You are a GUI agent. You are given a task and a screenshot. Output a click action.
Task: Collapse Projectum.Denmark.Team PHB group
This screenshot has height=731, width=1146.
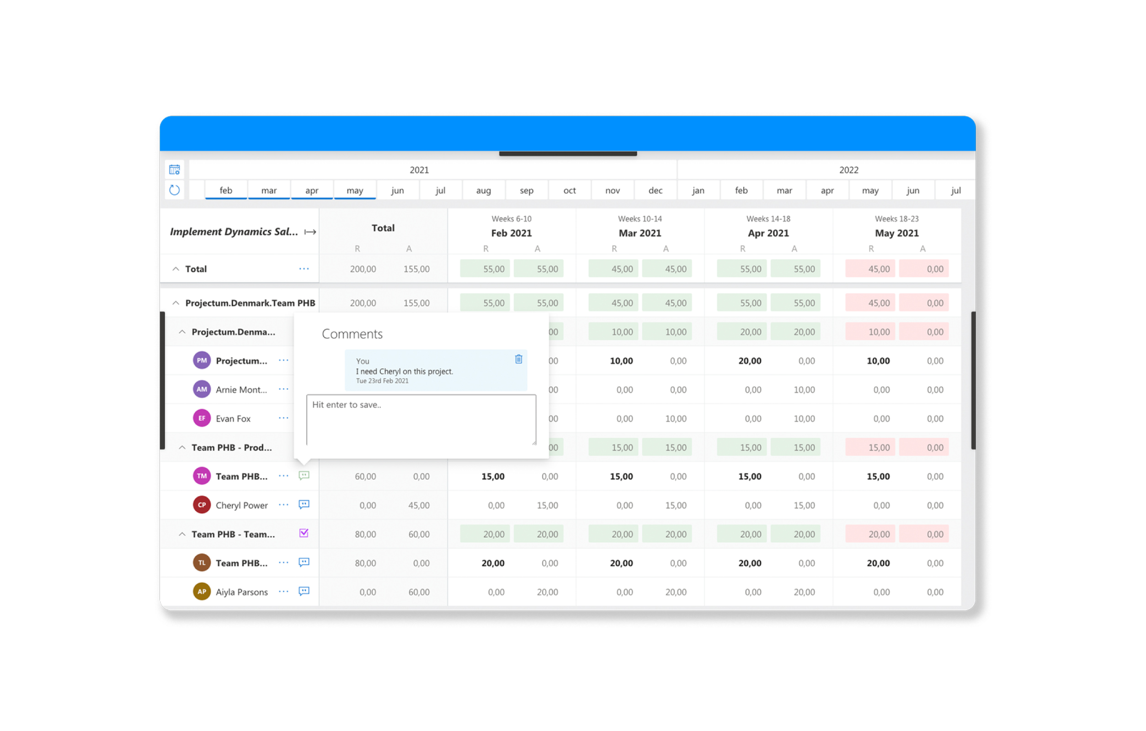176,303
